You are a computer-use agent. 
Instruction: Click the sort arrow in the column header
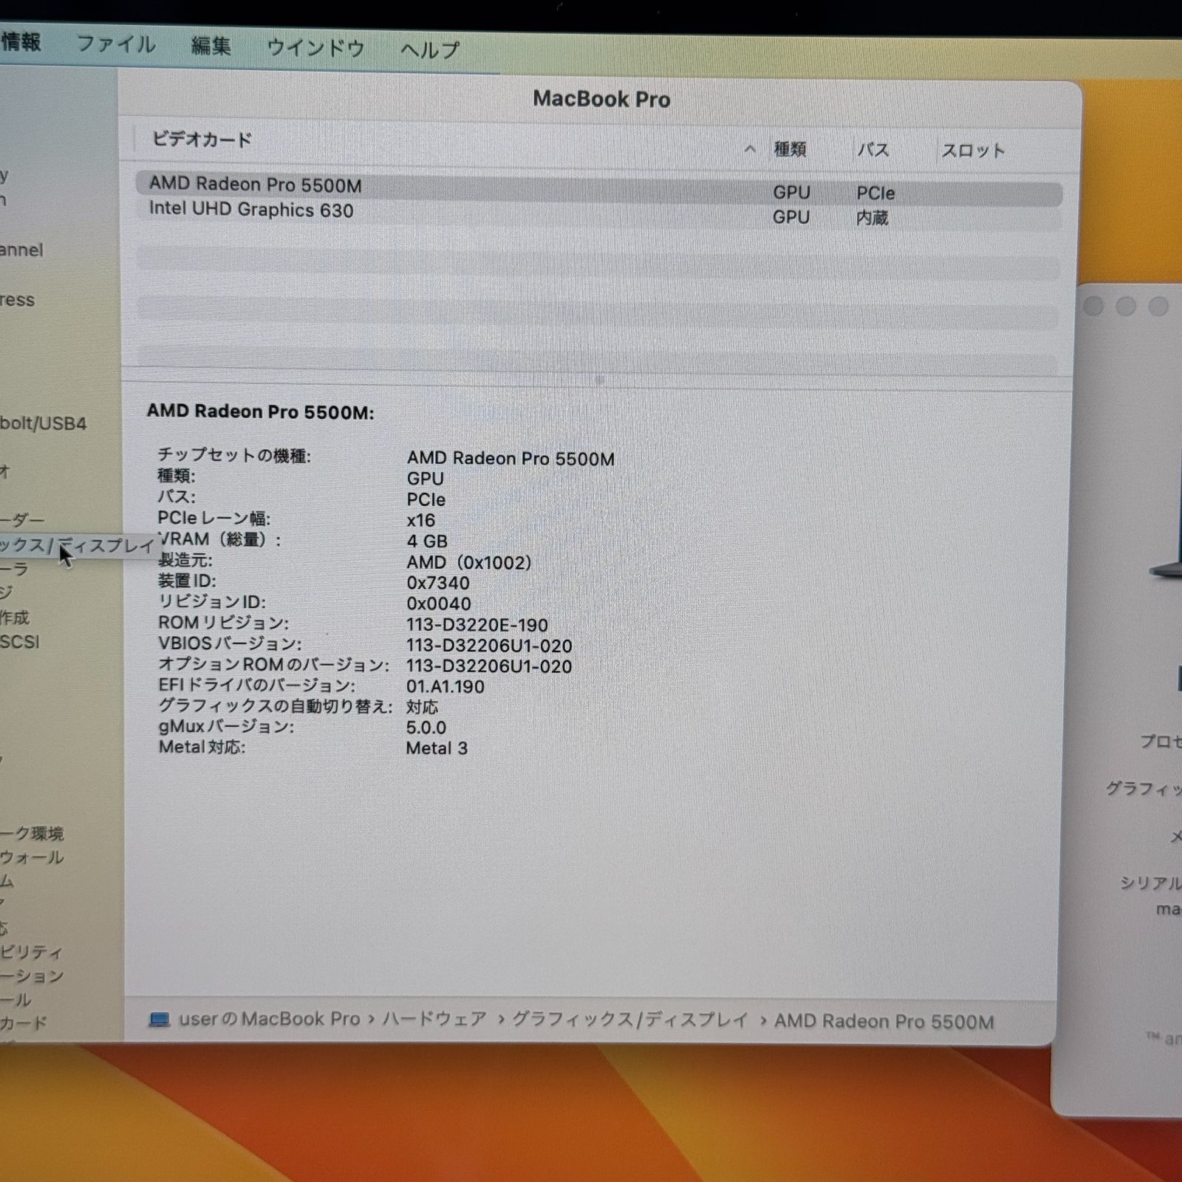point(750,148)
